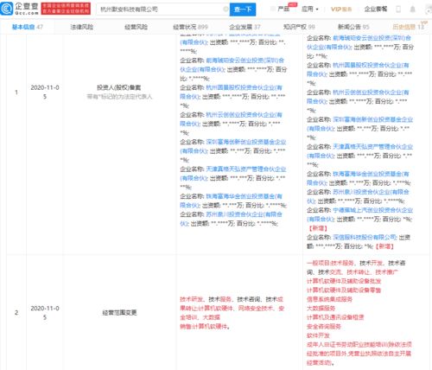432x370 pixels.
Task: Click the 2020-11-05 date in row 1
Action: (45, 92)
